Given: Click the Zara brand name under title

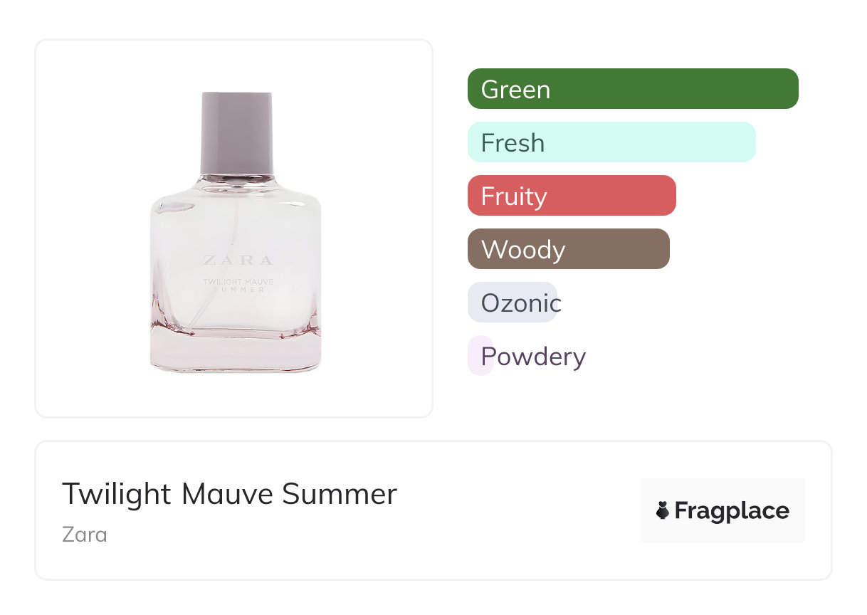Looking at the screenshot, I should 85,534.
